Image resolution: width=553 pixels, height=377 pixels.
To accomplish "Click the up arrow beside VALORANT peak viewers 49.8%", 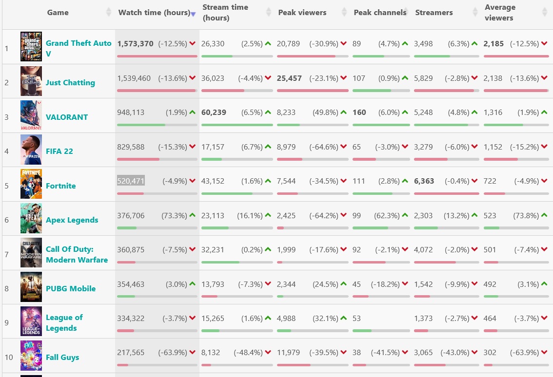I will click(x=343, y=112).
